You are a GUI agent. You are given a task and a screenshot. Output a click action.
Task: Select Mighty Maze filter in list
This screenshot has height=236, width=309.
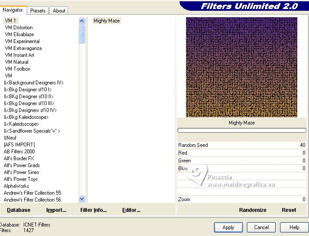tap(107, 21)
